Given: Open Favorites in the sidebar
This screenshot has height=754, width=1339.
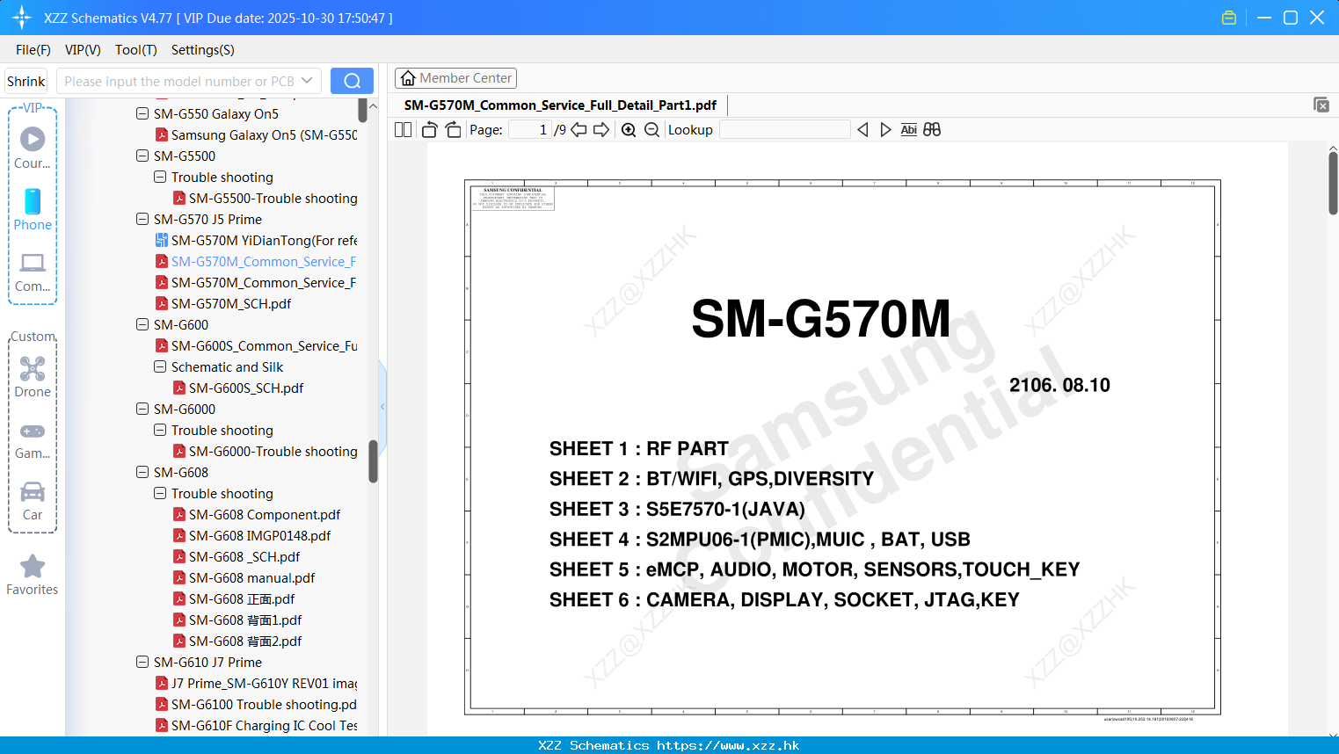Looking at the screenshot, I should [33, 576].
